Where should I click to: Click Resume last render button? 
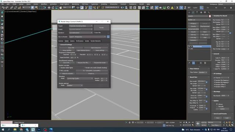tap(100, 63)
